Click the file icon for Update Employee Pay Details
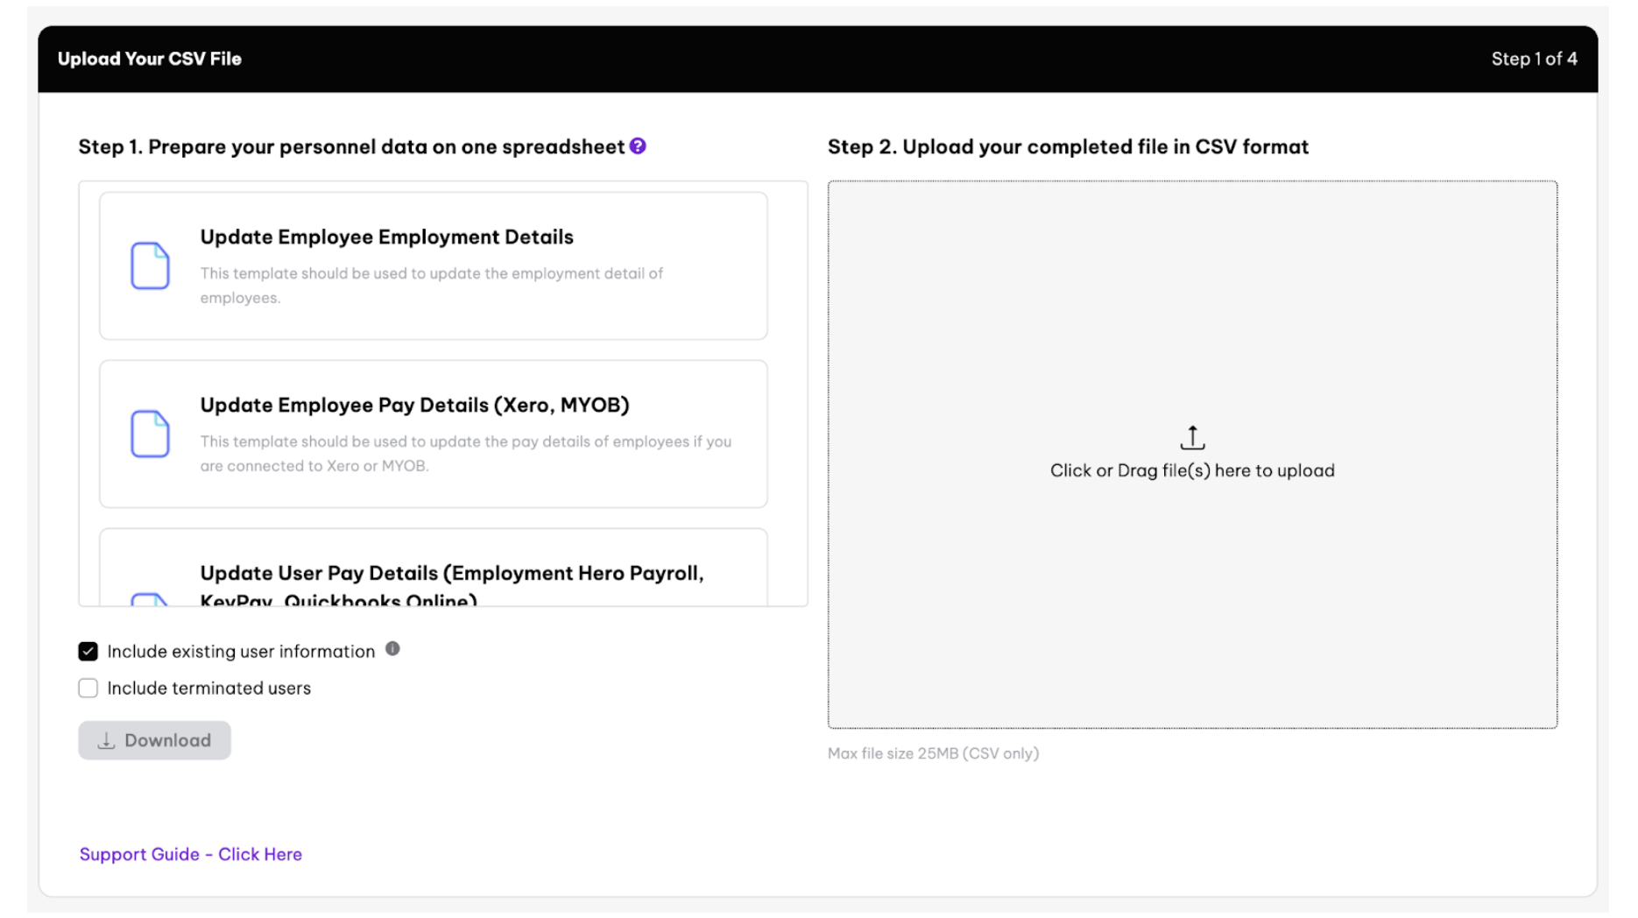 tap(150, 434)
